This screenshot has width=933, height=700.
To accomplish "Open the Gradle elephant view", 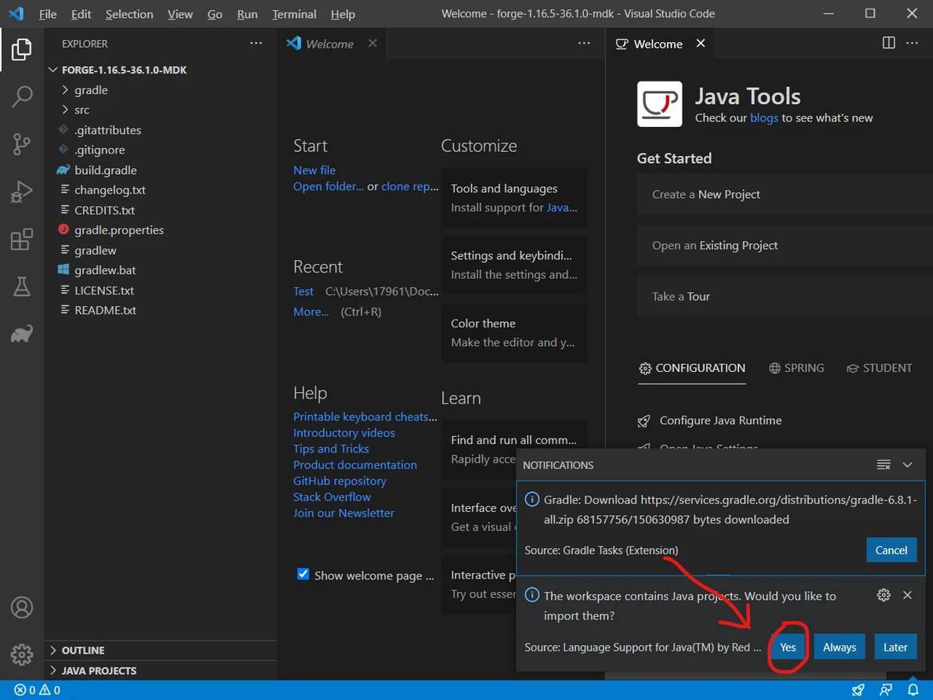I will [22, 334].
